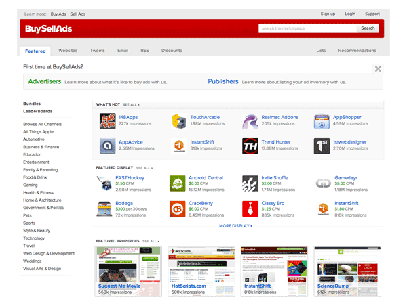407x308 pixels.
Task: Expand See All next to What's Hot
Action: tap(131, 105)
